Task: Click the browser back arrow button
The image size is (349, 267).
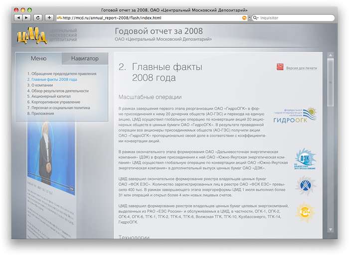Action: [x=18, y=18]
